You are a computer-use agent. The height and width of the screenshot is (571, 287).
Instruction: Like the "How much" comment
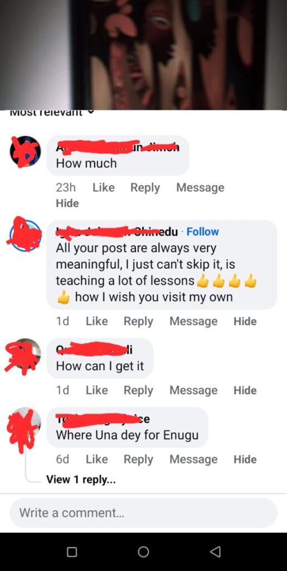coord(104,187)
